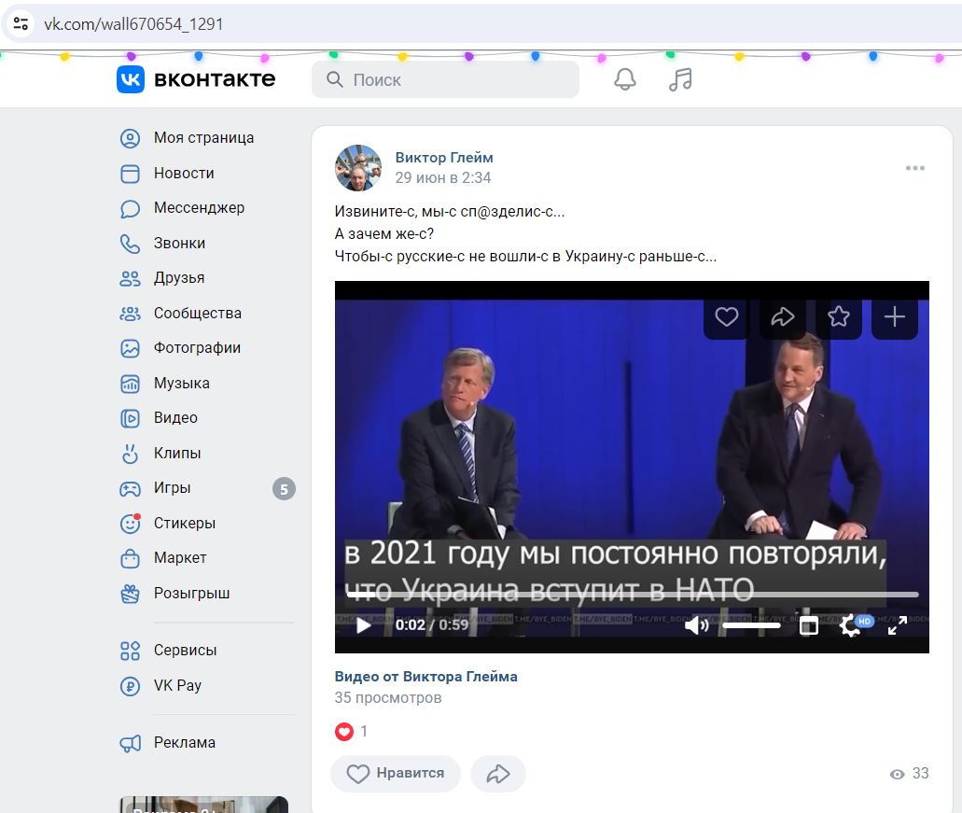The width and height of the screenshot is (962, 813).
Task: Click the search field 'Поиск'
Action: [x=445, y=79]
